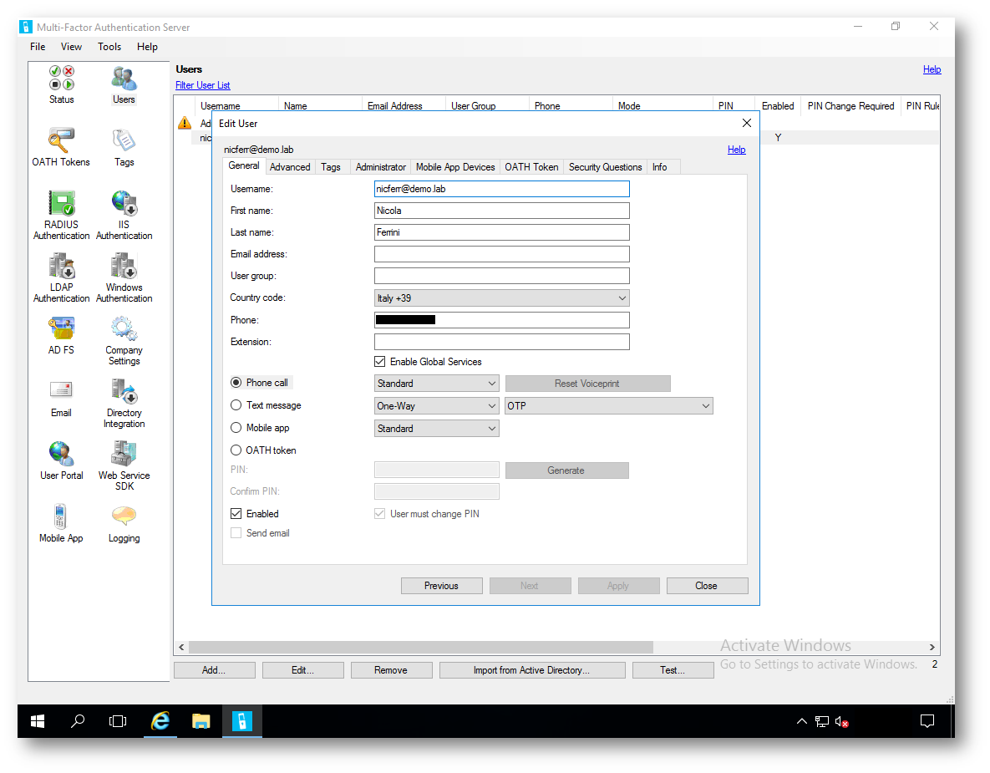Click Import from Active Directory button

(x=531, y=670)
